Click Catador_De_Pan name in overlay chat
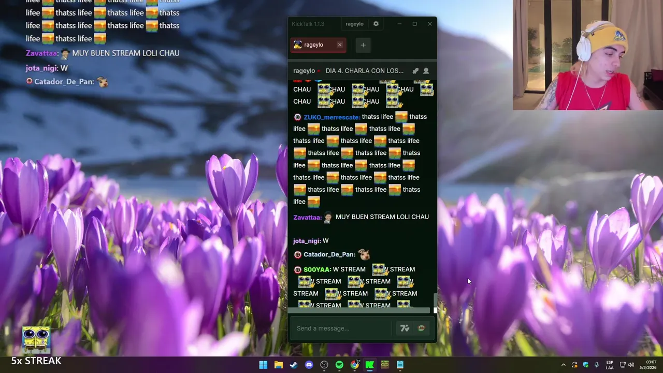 (x=64, y=82)
